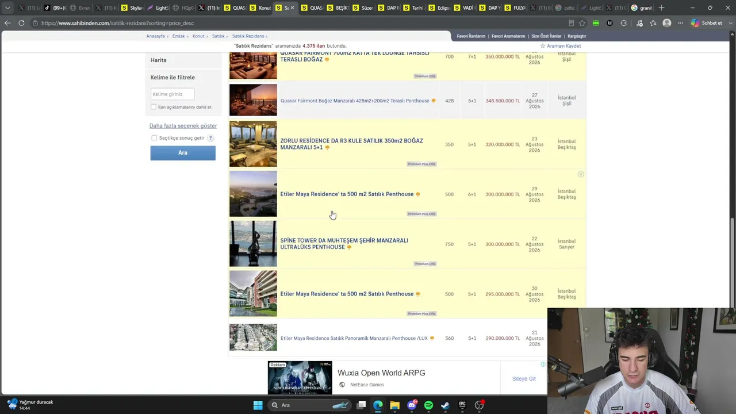Screen dimensions: 736x414
Task: Open the SPİNE TOWER DA MUHTEŞEM ŞEHİR MANZARALI listing title
Action: tap(344, 244)
